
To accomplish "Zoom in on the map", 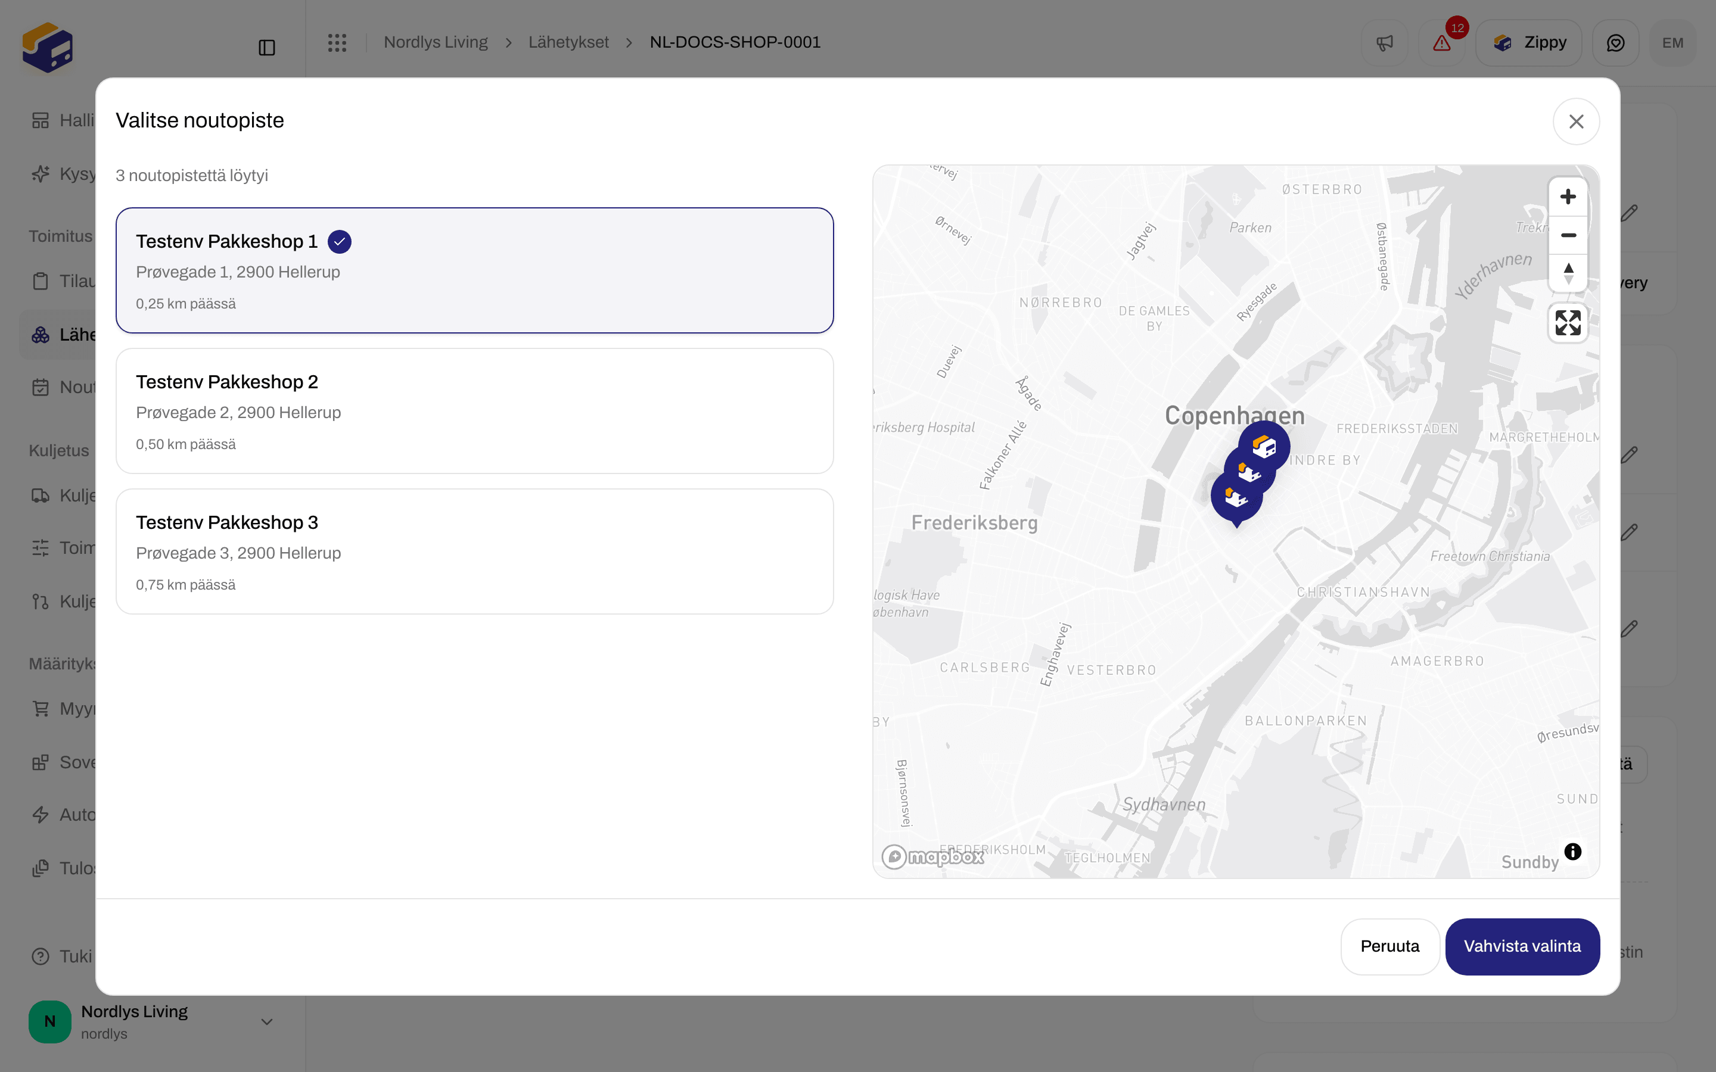I will tap(1568, 197).
